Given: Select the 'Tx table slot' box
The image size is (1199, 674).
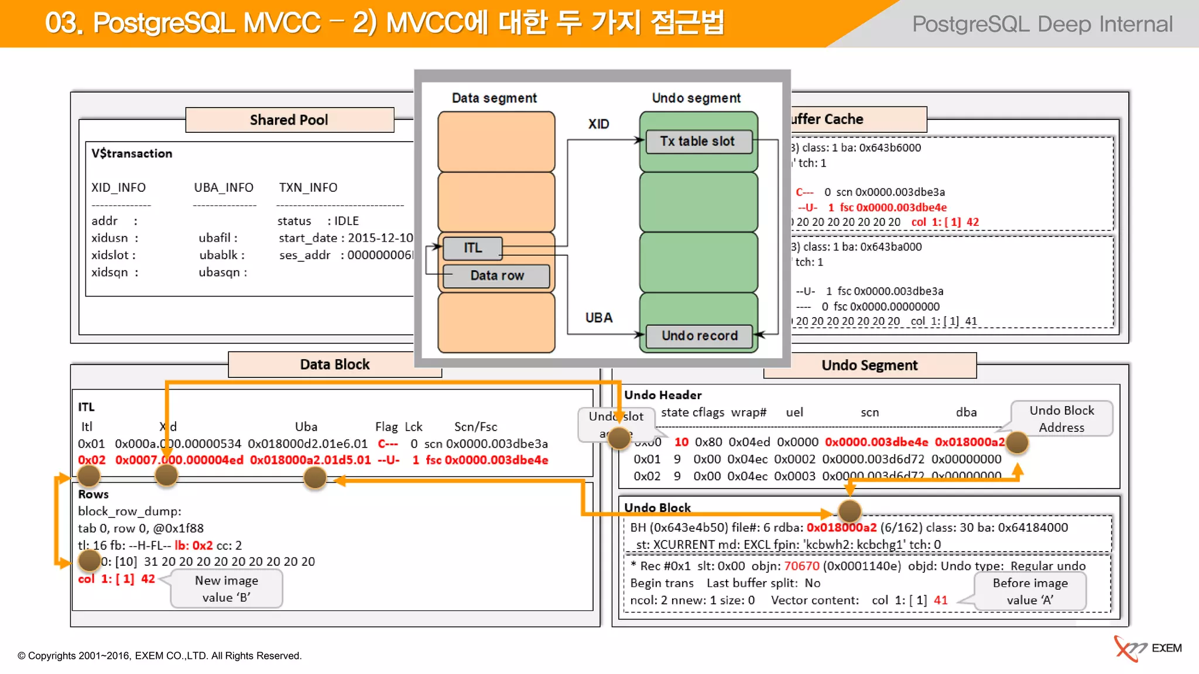Looking at the screenshot, I should tap(698, 142).
